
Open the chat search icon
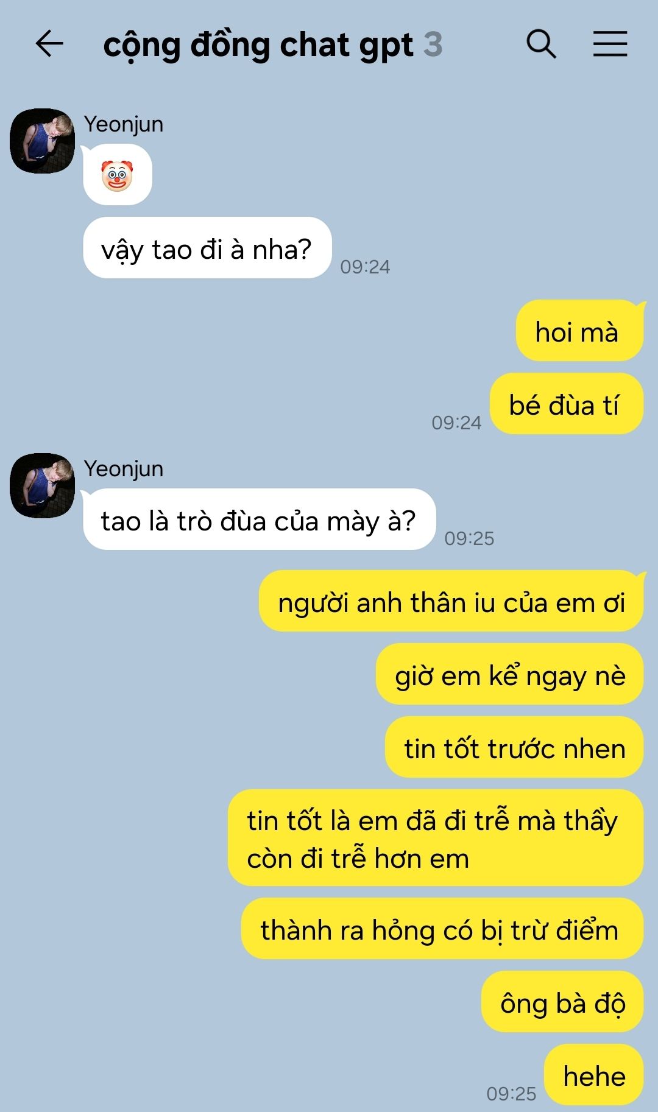tap(541, 44)
